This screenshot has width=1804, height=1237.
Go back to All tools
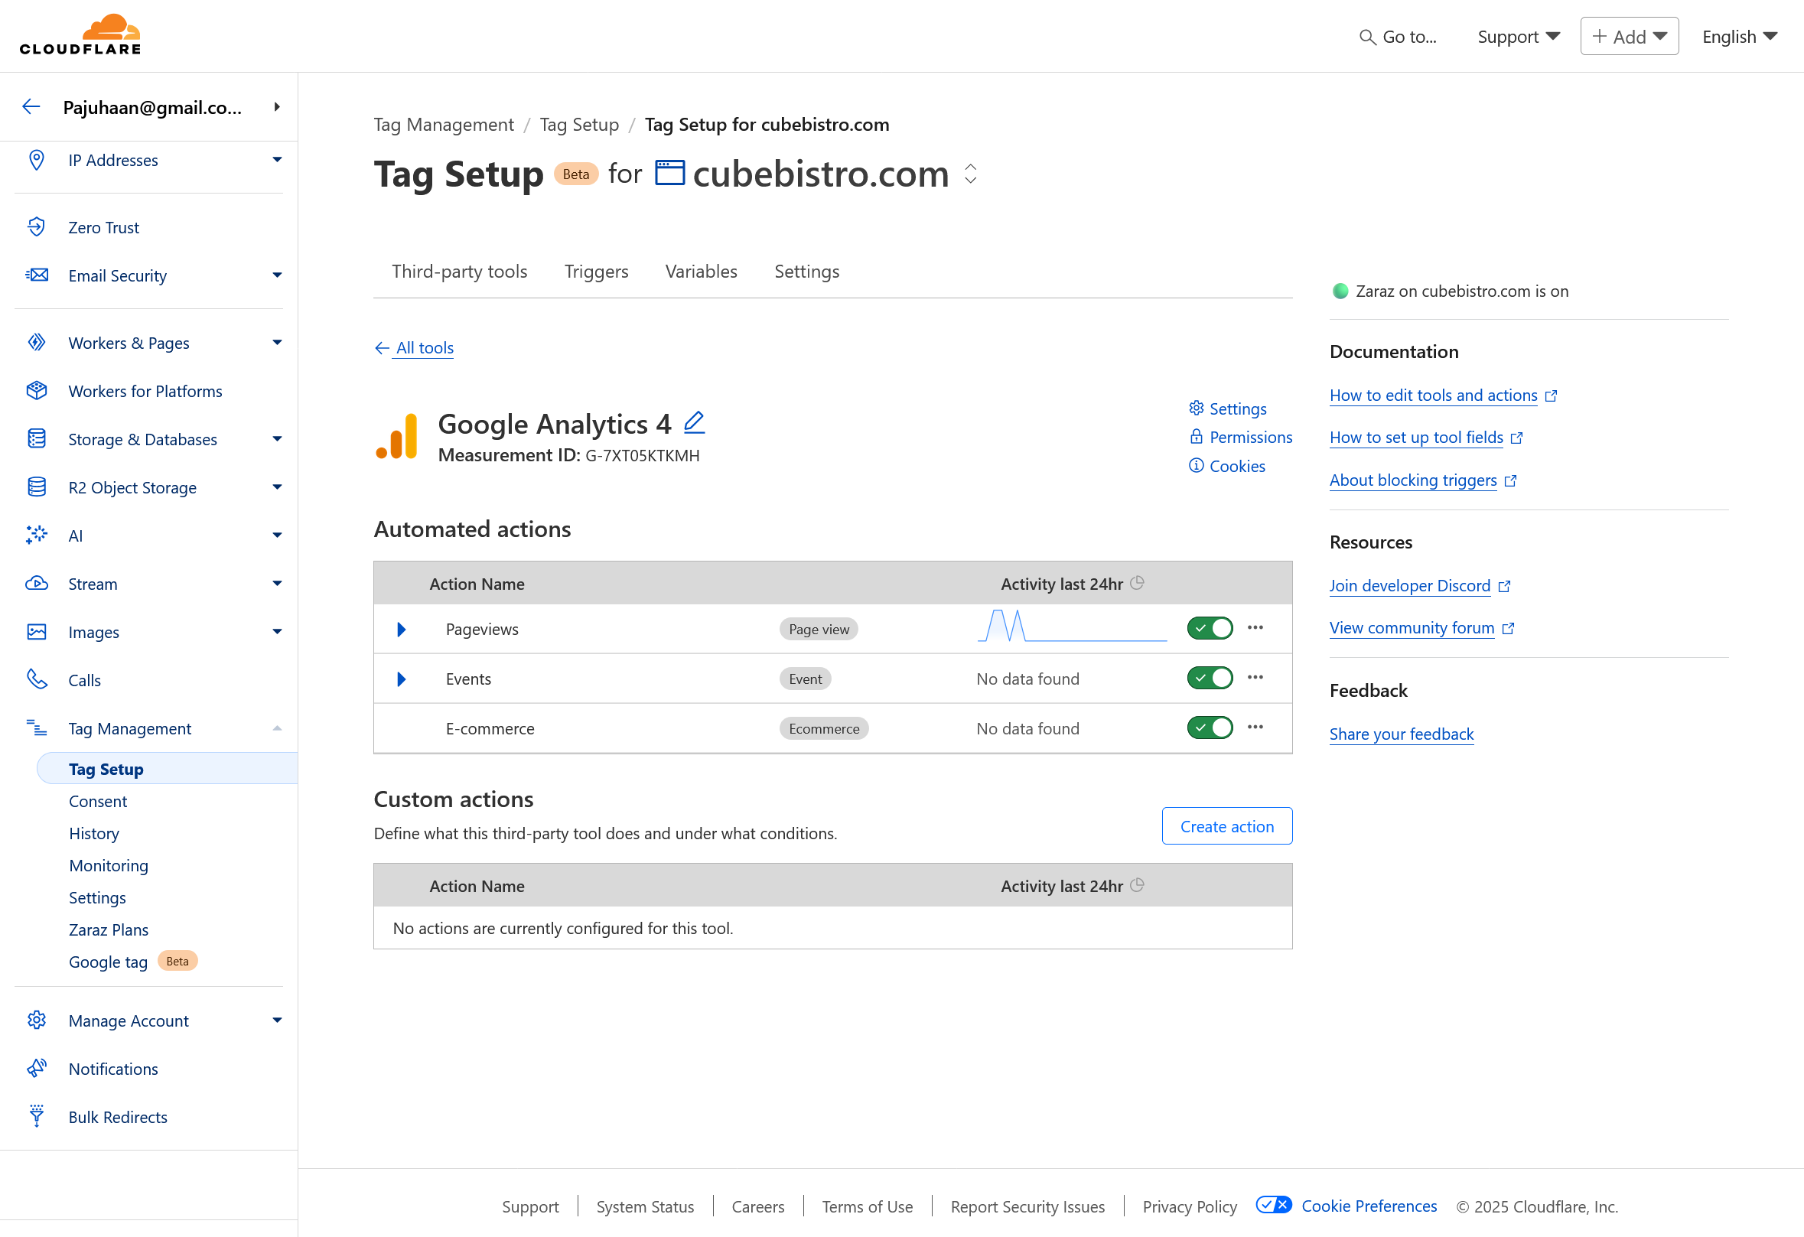point(415,347)
